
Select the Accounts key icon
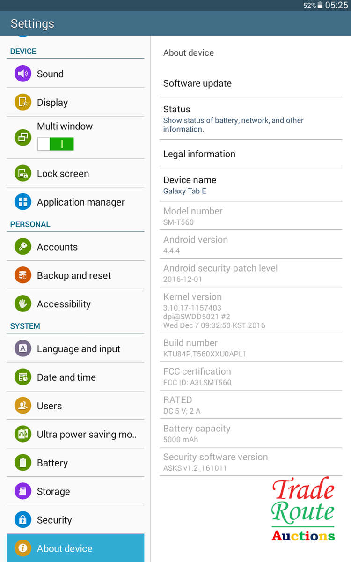coord(22,247)
